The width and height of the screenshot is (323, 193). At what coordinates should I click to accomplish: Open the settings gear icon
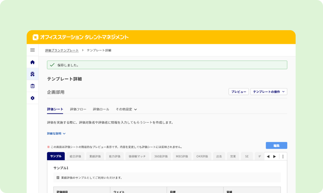32,98
